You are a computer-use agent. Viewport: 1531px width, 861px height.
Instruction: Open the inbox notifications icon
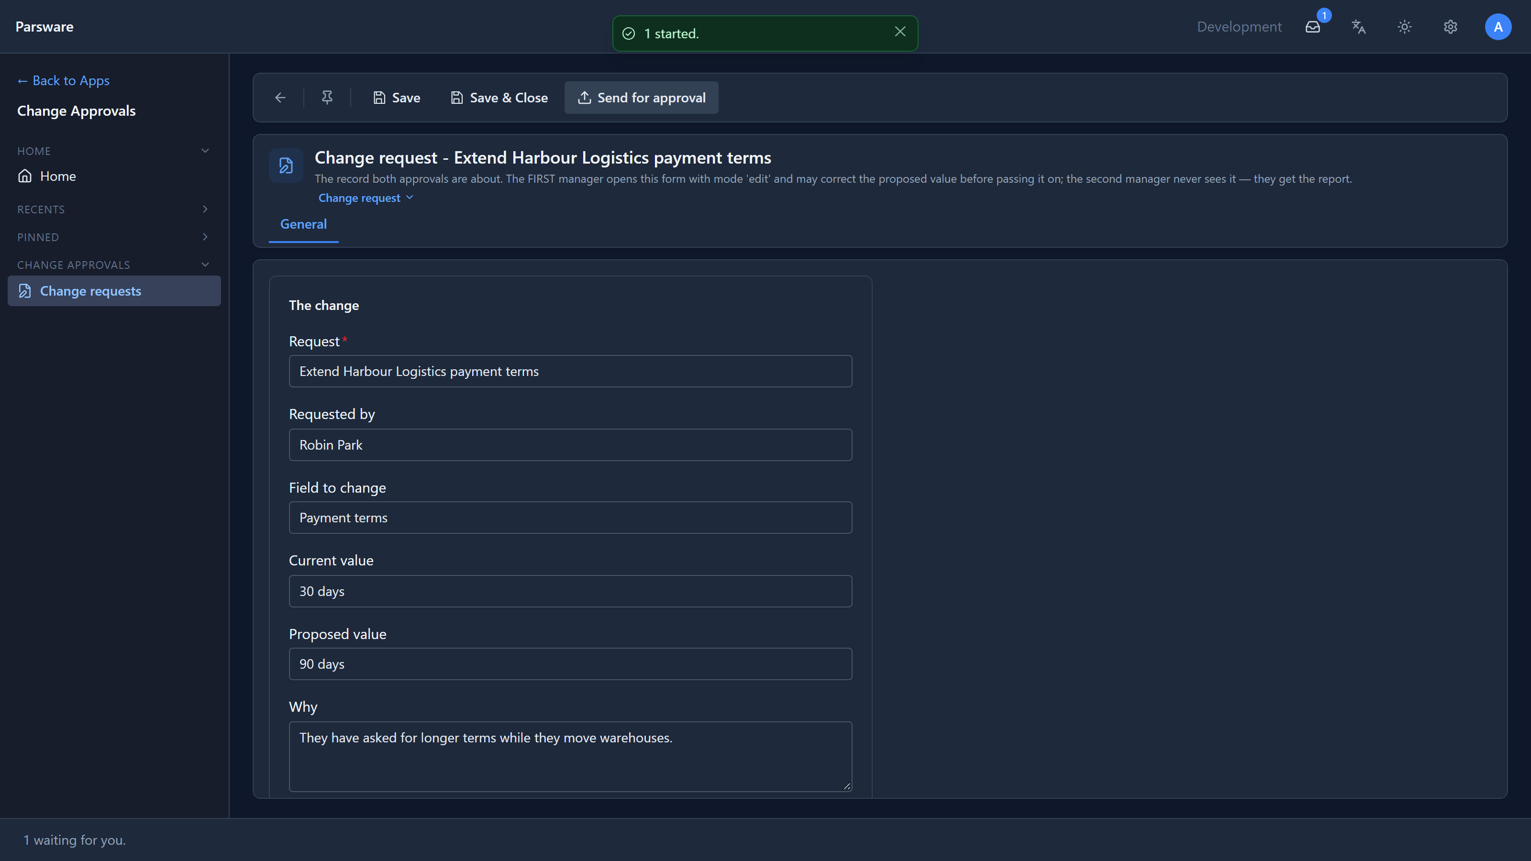(x=1312, y=27)
